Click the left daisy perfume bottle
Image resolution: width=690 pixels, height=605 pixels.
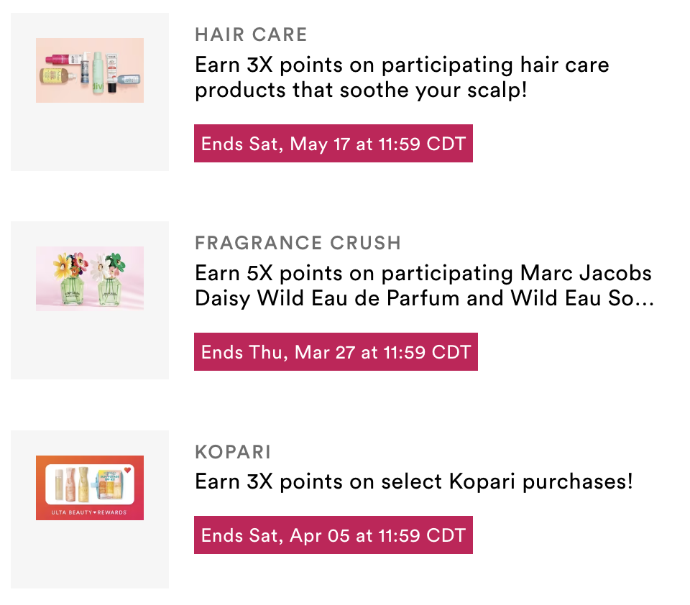click(x=70, y=279)
